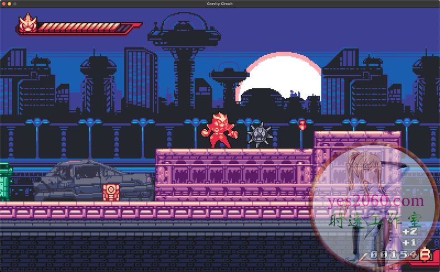Click the +2 pickup indicator
The image size is (440, 272).
(409, 231)
